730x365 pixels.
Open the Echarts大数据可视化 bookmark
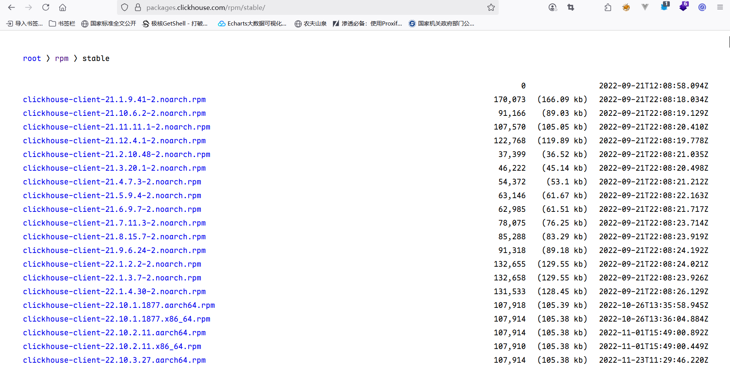click(252, 24)
